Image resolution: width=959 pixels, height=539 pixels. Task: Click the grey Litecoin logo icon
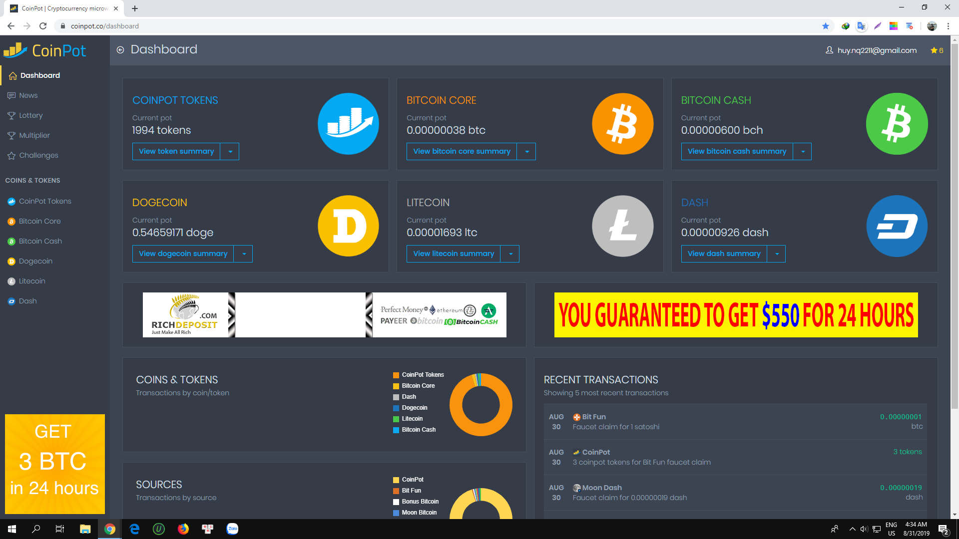pos(622,226)
